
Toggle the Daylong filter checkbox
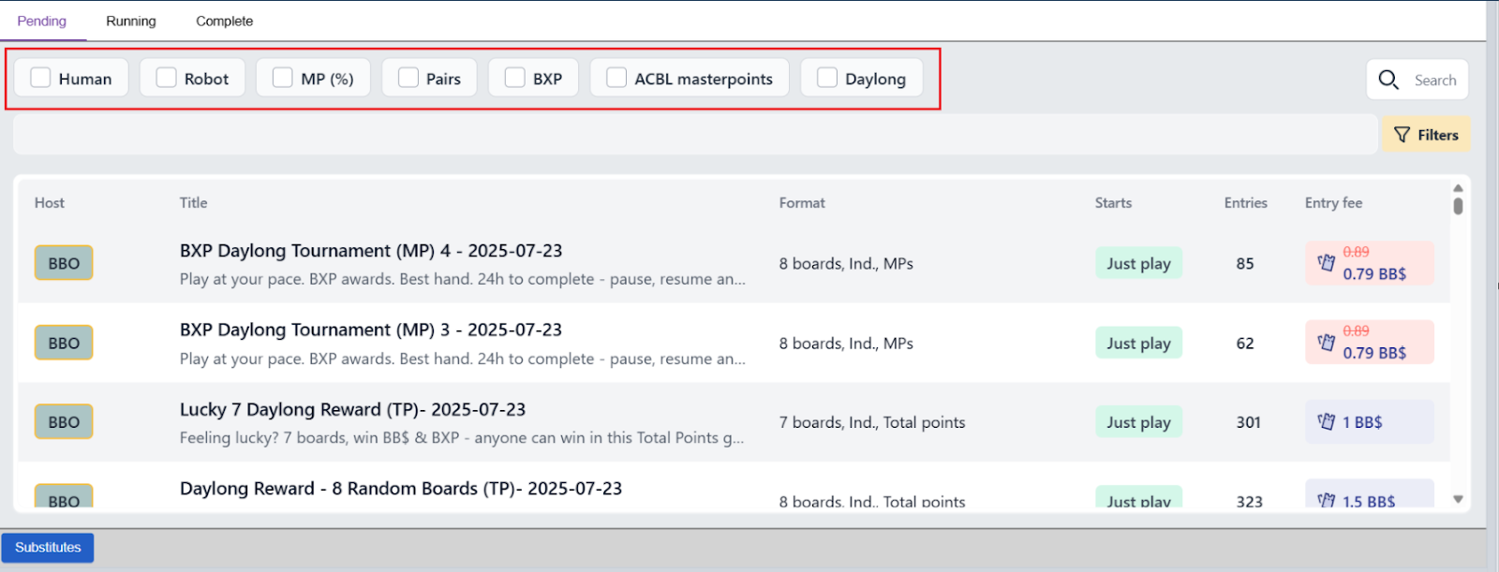pos(826,78)
